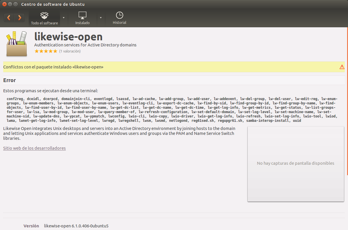Open the Instalado section

tap(82, 18)
